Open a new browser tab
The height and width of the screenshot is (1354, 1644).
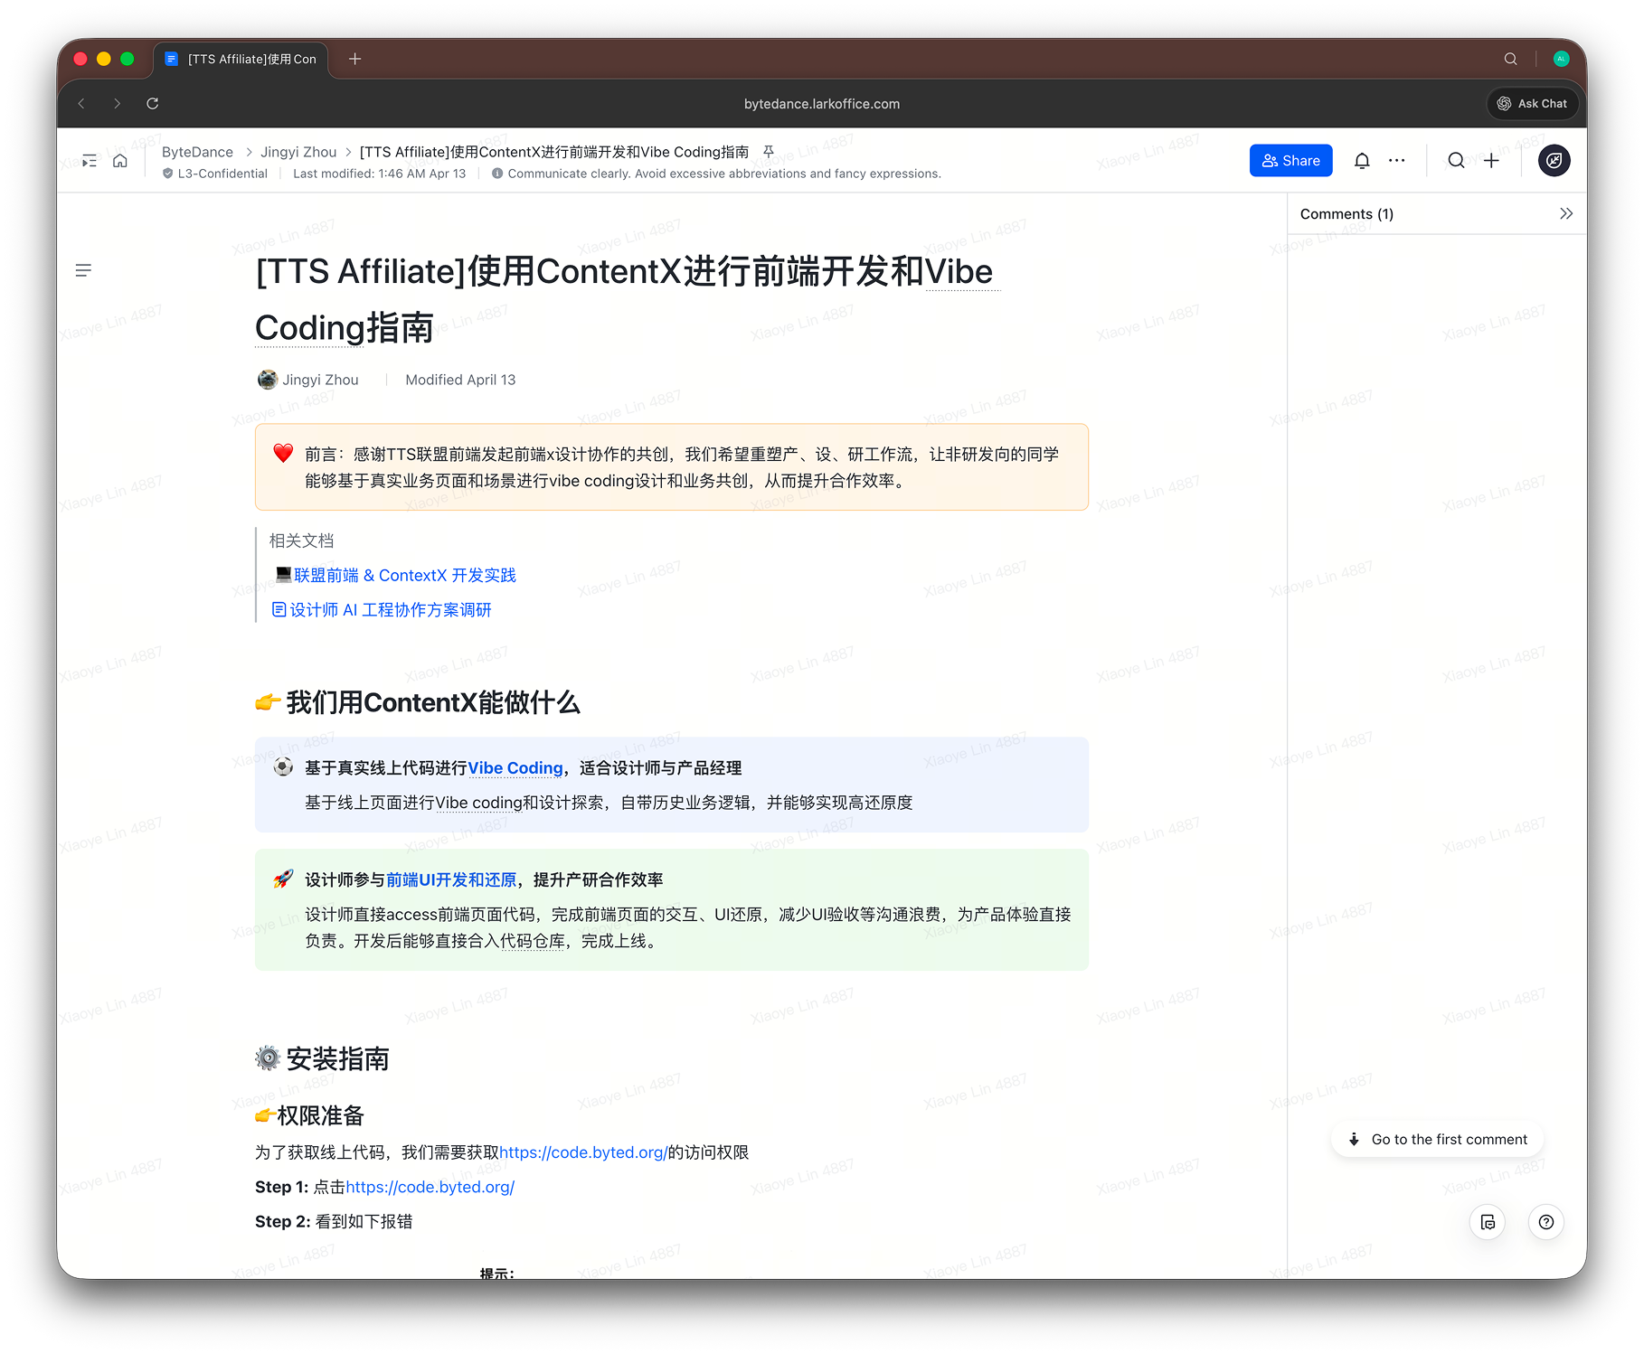click(355, 59)
